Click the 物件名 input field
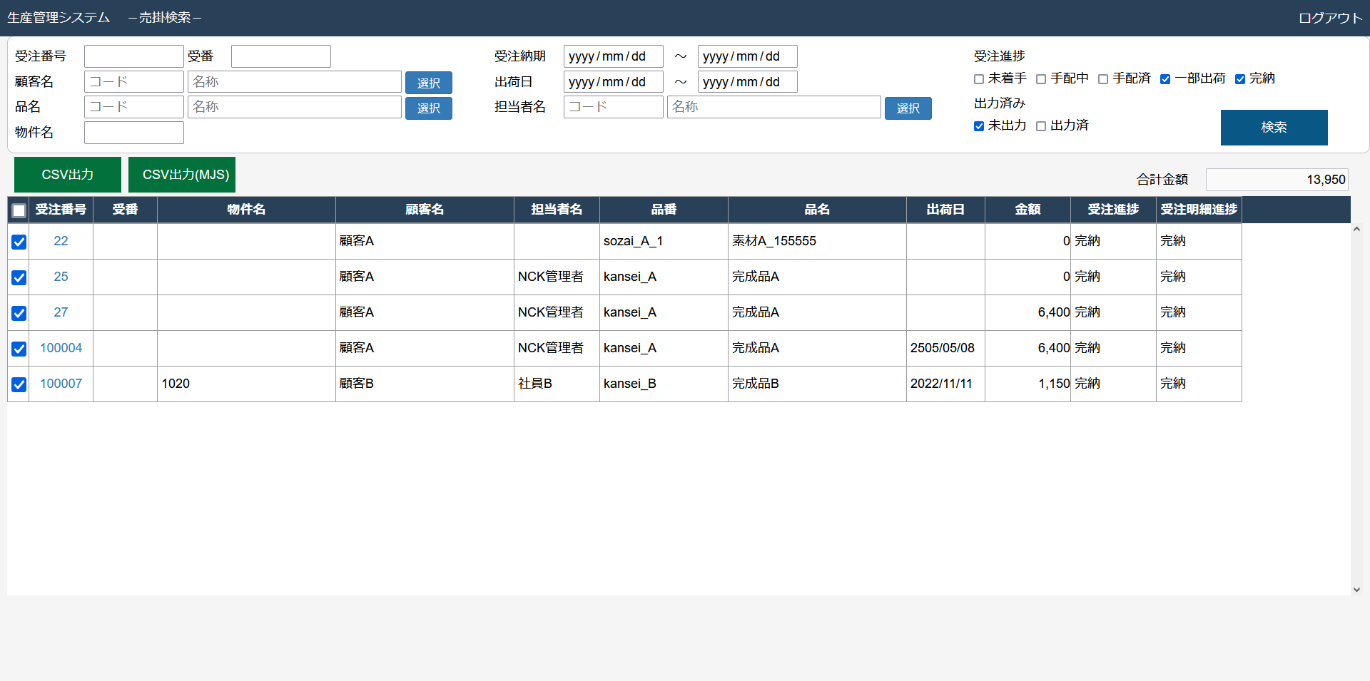Viewport: 1370px width, 681px height. coord(134,133)
